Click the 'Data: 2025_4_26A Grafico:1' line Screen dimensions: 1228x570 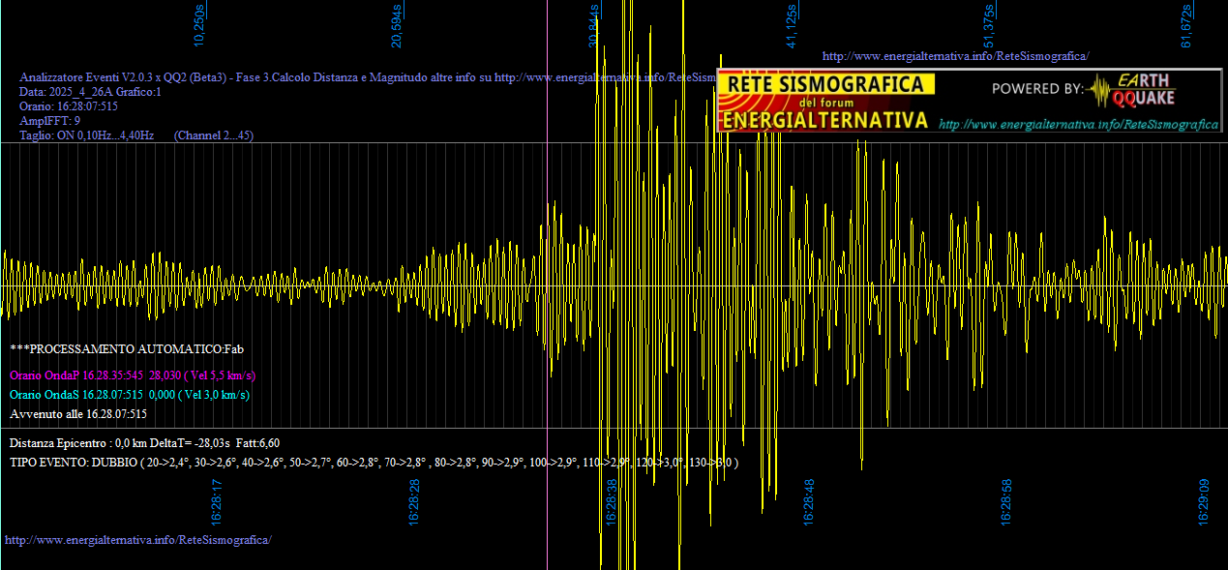[90, 91]
